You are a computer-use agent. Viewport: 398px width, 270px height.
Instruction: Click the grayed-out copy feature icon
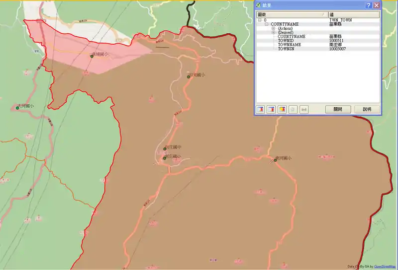click(x=293, y=109)
